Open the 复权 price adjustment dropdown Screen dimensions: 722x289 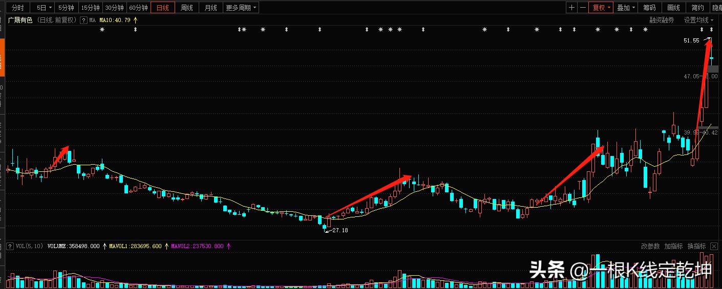pyautogui.click(x=601, y=8)
